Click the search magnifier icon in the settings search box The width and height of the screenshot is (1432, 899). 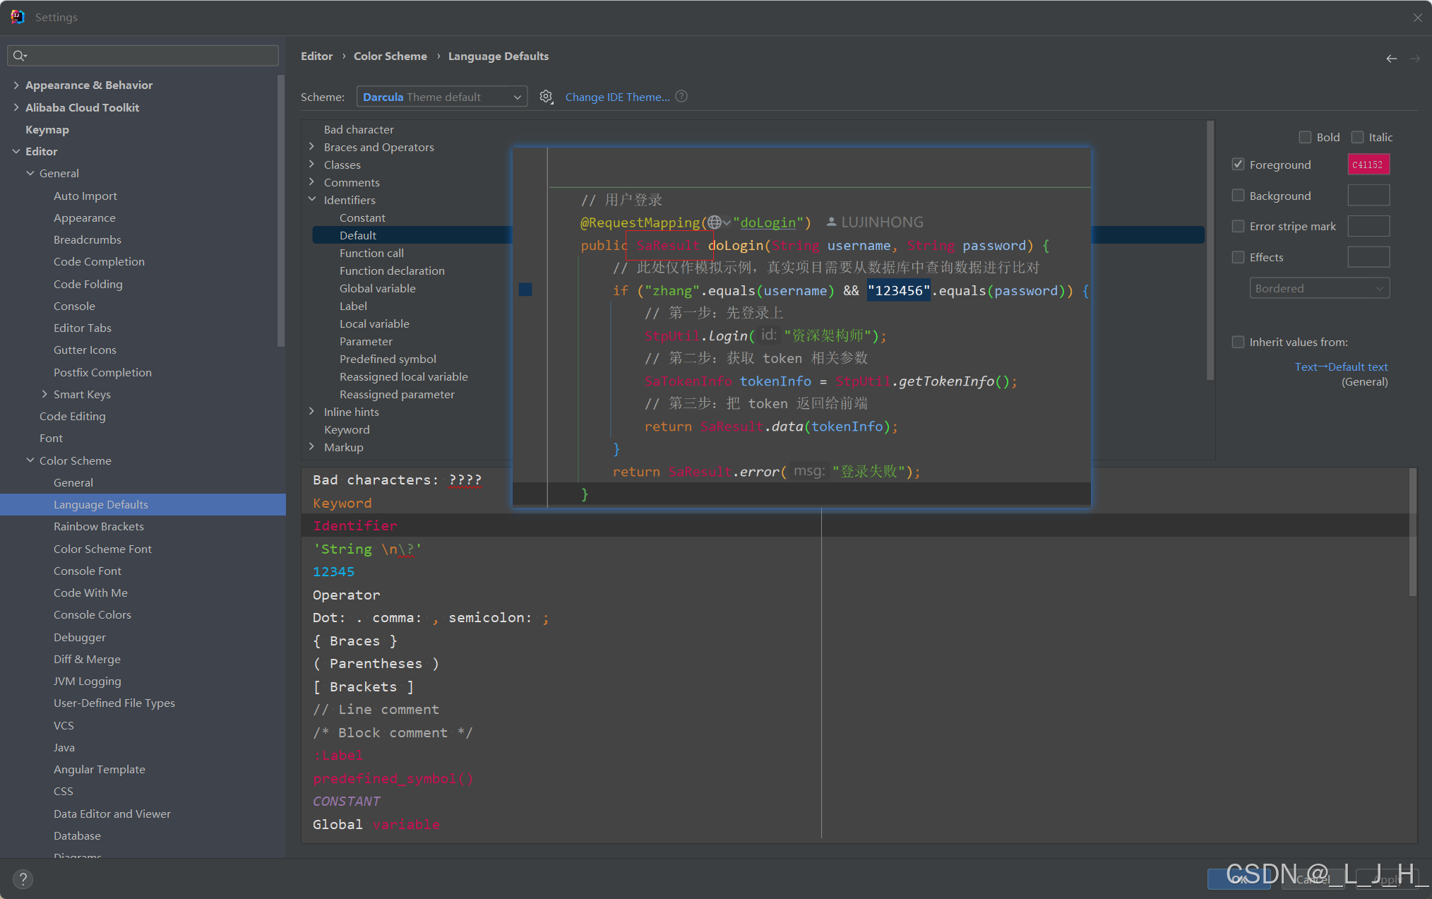pyautogui.click(x=19, y=56)
